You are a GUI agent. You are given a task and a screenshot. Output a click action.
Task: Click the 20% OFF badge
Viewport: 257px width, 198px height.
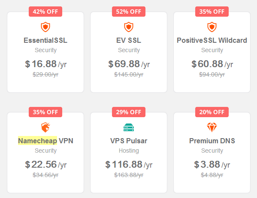pyautogui.click(x=212, y=112)
